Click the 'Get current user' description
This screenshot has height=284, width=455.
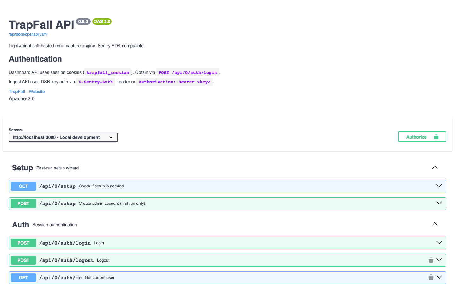tap(100, 278)
